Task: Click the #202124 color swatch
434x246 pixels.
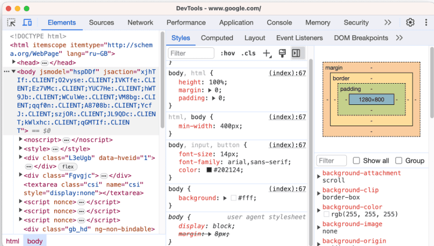Action: (209, 170)
